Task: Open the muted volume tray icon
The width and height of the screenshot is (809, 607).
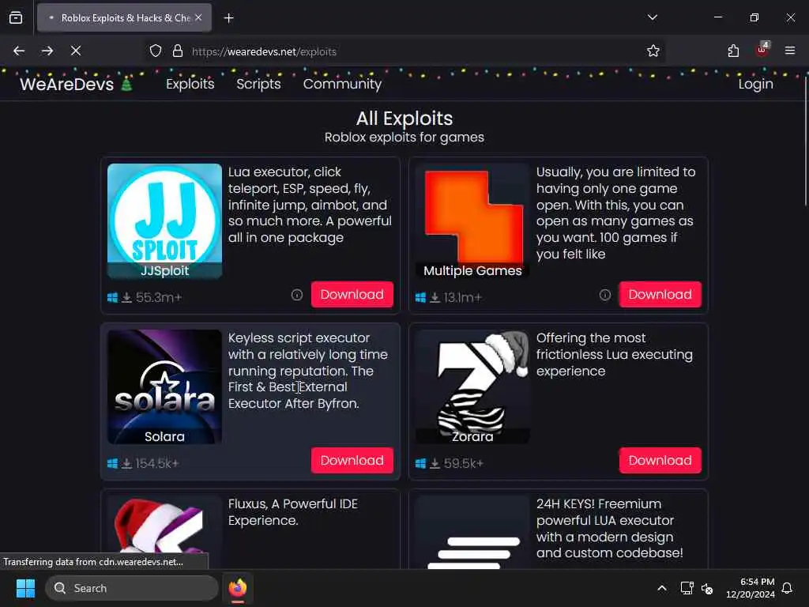Action: 707,588
